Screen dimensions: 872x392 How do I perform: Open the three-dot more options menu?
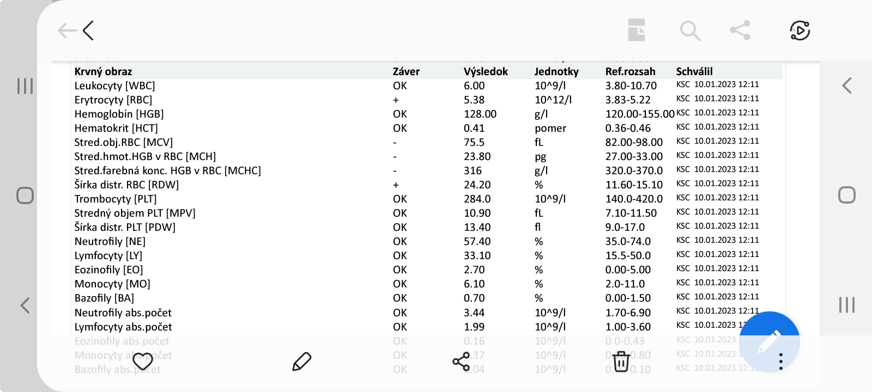pos(781,362)
